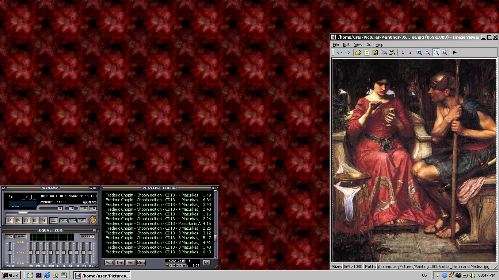Click the Winamp volume slider

pyautogui.click(x=51, y=208)
